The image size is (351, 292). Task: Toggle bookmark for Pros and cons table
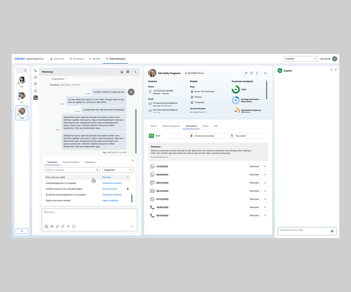(128, 177)
